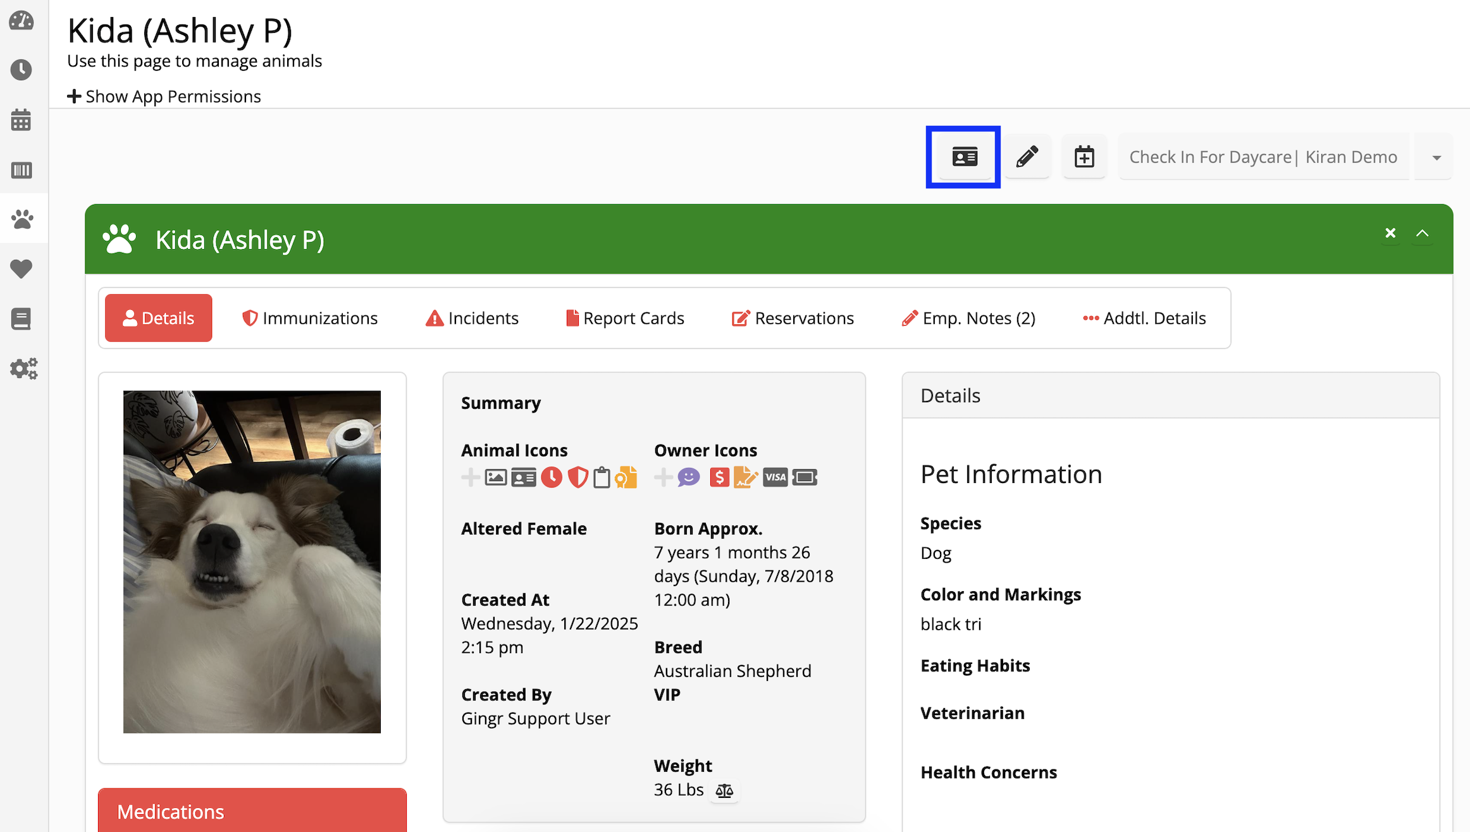
Task: Open the settings gears sidebar icon
Action: coord(23,368)
